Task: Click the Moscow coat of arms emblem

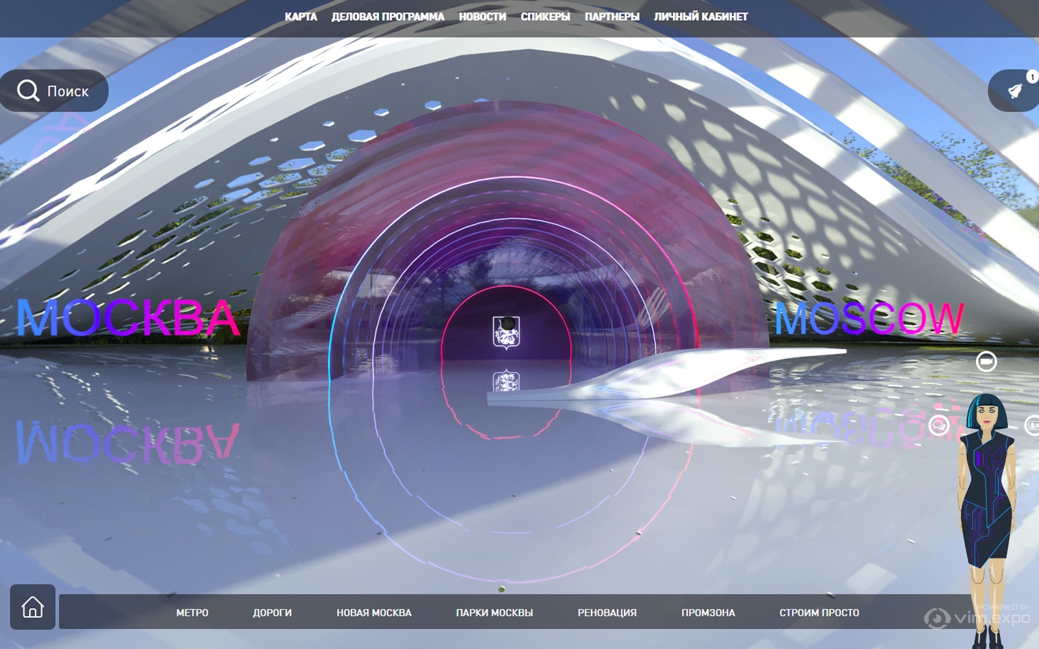Action: tap(505, 332)
